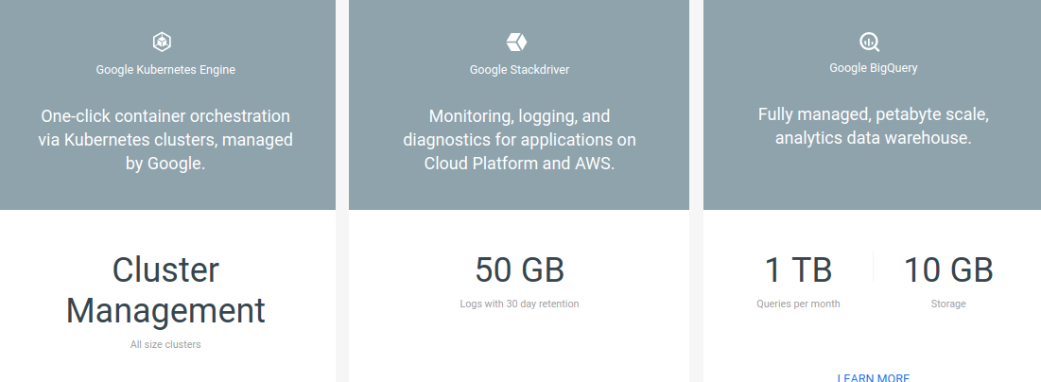Click the Google Stackdriver title text
The width and height of the screenshot is (1041, 382).
[519, 69]
